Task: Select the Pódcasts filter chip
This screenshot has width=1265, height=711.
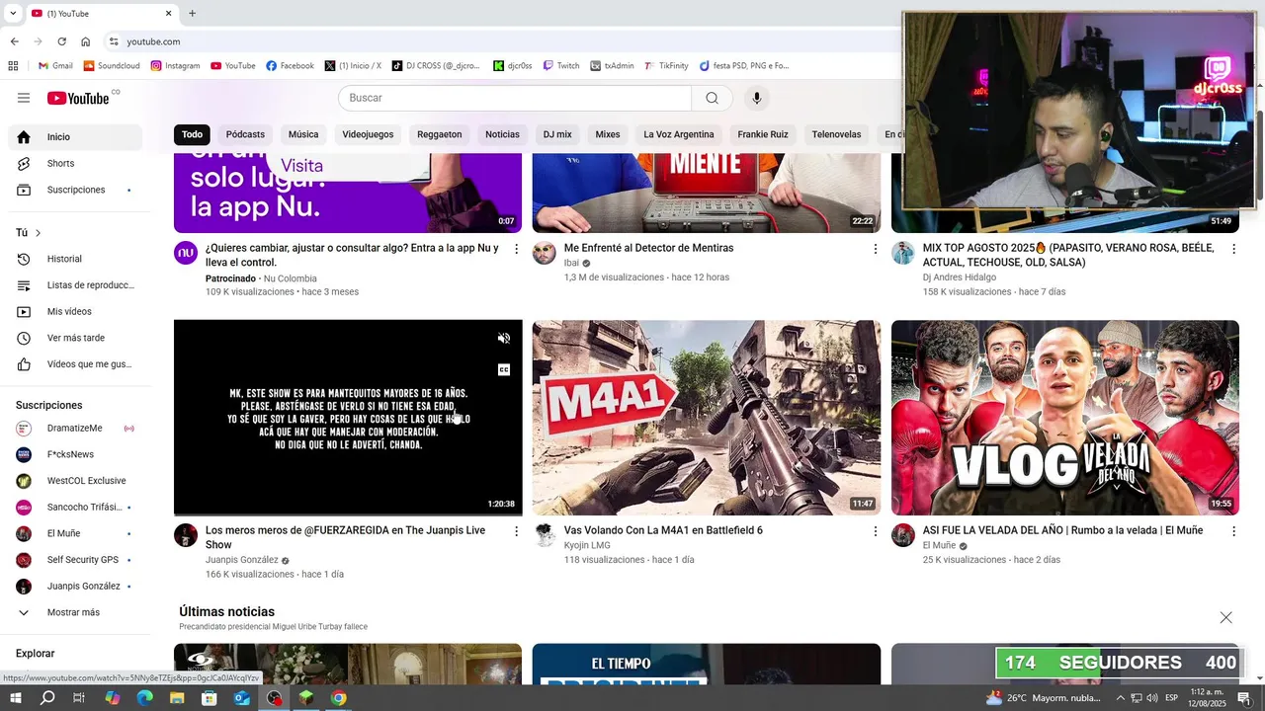Action: click(x=245, y=134)
